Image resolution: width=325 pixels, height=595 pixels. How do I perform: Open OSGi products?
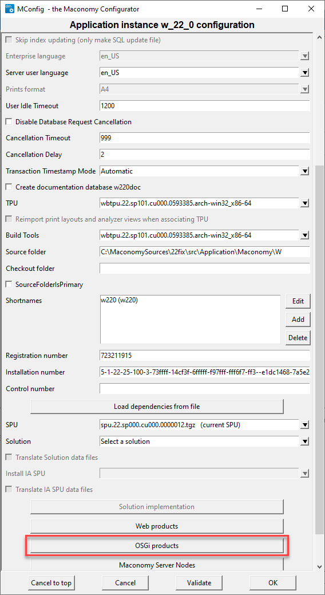point(157,546)
